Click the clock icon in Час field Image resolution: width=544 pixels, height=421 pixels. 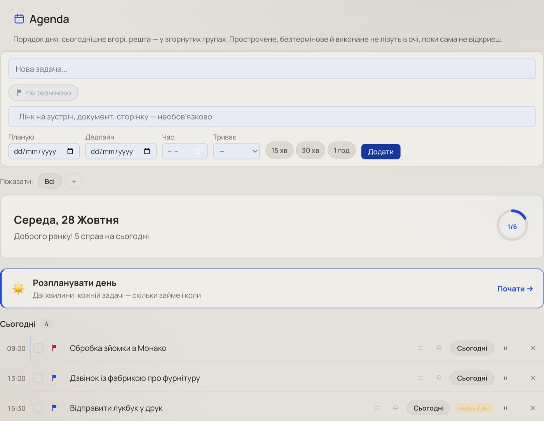point(197,151)
